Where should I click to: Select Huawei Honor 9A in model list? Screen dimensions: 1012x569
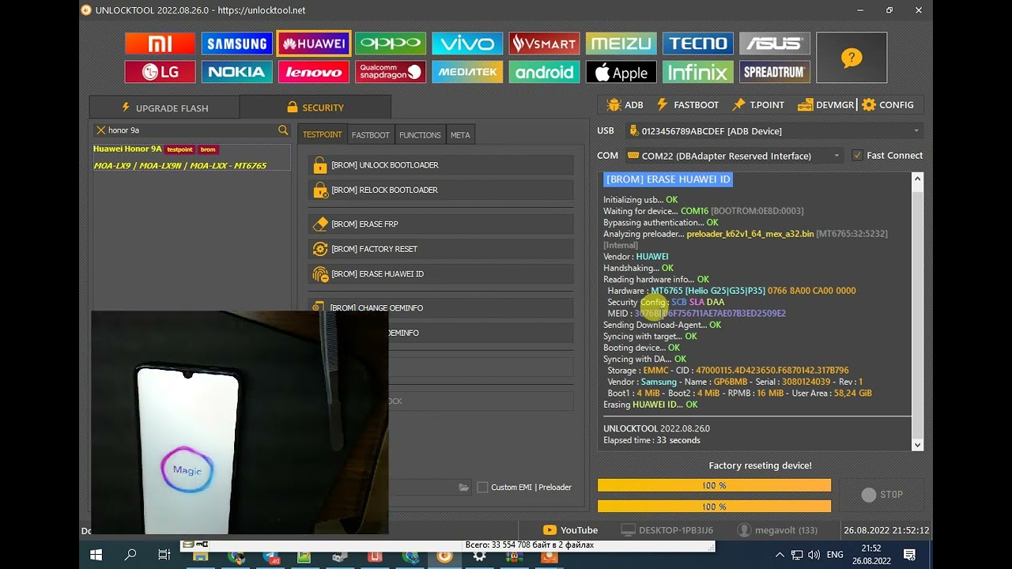(191, 156)
